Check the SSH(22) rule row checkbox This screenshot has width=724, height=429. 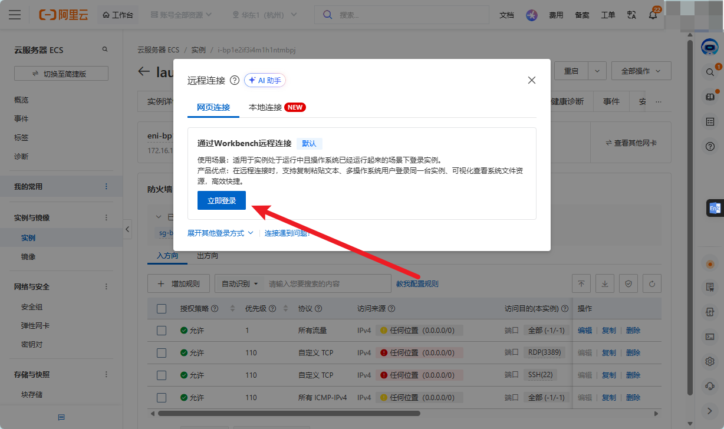click(x=162, y=375)
